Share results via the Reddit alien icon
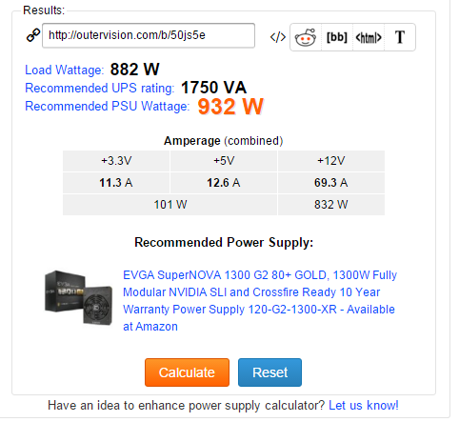Screen dimensions: 459x422 pyautogui.click(x=306, y=37)
